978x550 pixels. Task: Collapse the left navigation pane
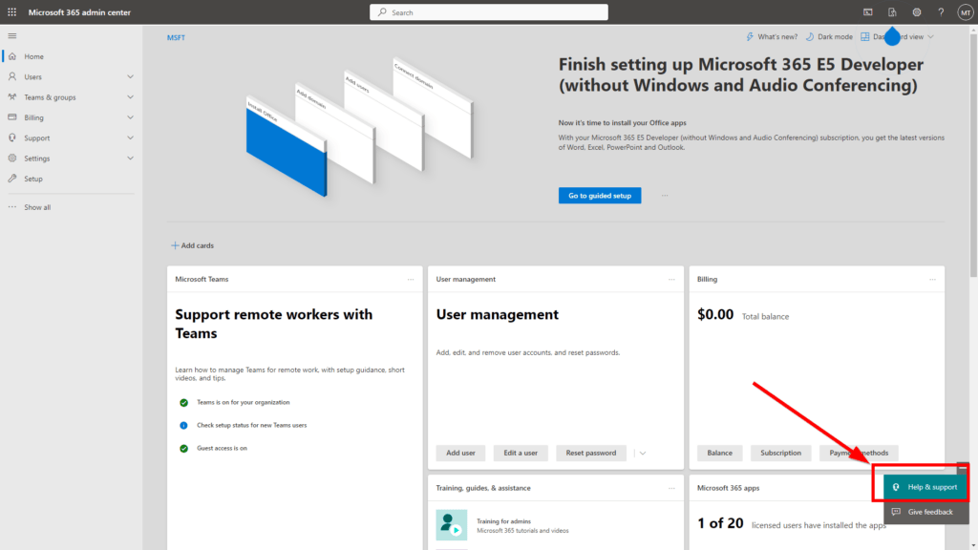point(12,35)
